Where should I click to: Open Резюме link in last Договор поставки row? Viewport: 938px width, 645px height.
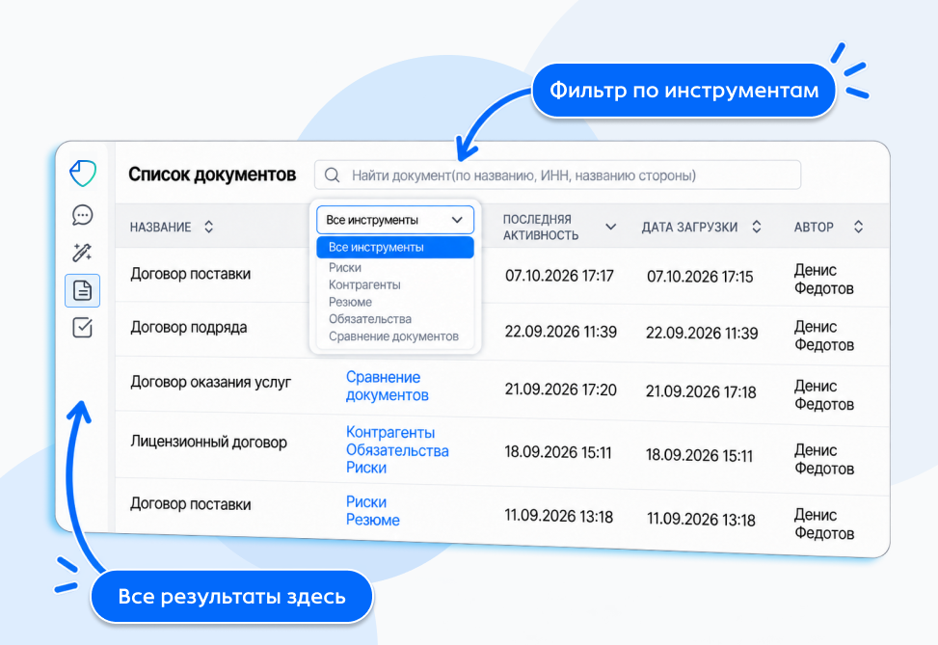click(373, 520)
